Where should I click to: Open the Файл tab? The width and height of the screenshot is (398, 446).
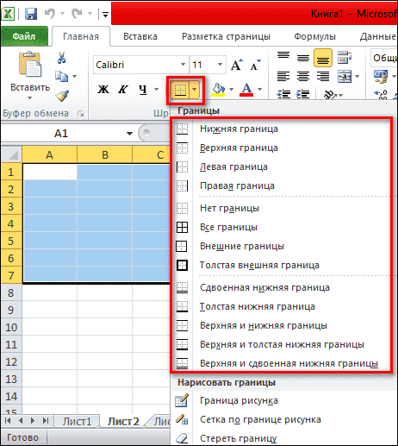pyautogui.click(x=24, y=36)
